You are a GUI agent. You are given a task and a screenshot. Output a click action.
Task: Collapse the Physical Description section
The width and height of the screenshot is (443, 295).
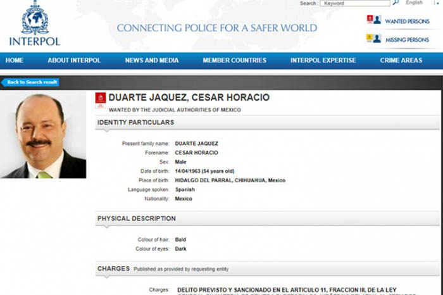(136, 218)
